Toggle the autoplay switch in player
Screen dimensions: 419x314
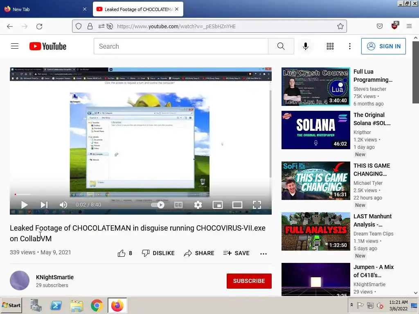pyautogui.click(x=158, y=205)
